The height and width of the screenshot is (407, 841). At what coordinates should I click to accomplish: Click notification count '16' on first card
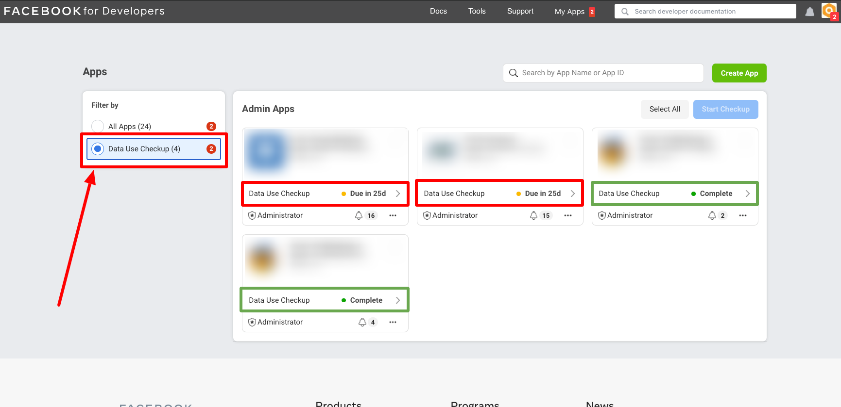[371, 216]
